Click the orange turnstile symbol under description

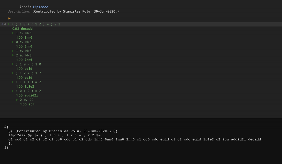pos(9,18)
